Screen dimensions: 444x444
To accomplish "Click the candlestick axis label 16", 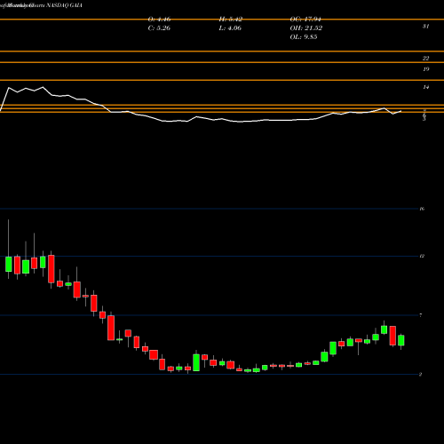I will coord(422,209).
